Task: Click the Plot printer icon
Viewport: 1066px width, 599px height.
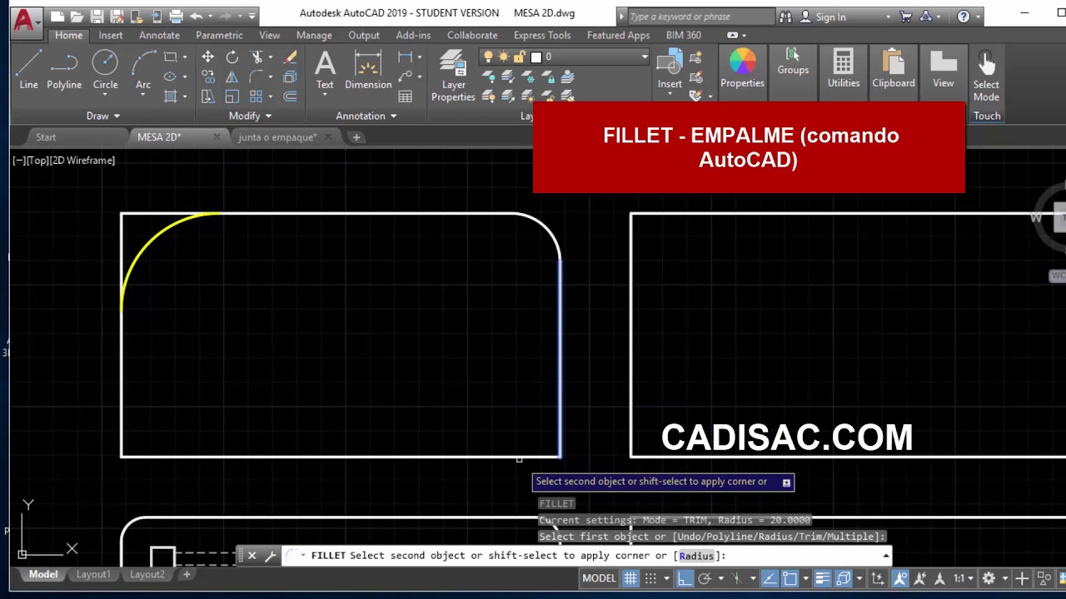Action: point(176,16)
